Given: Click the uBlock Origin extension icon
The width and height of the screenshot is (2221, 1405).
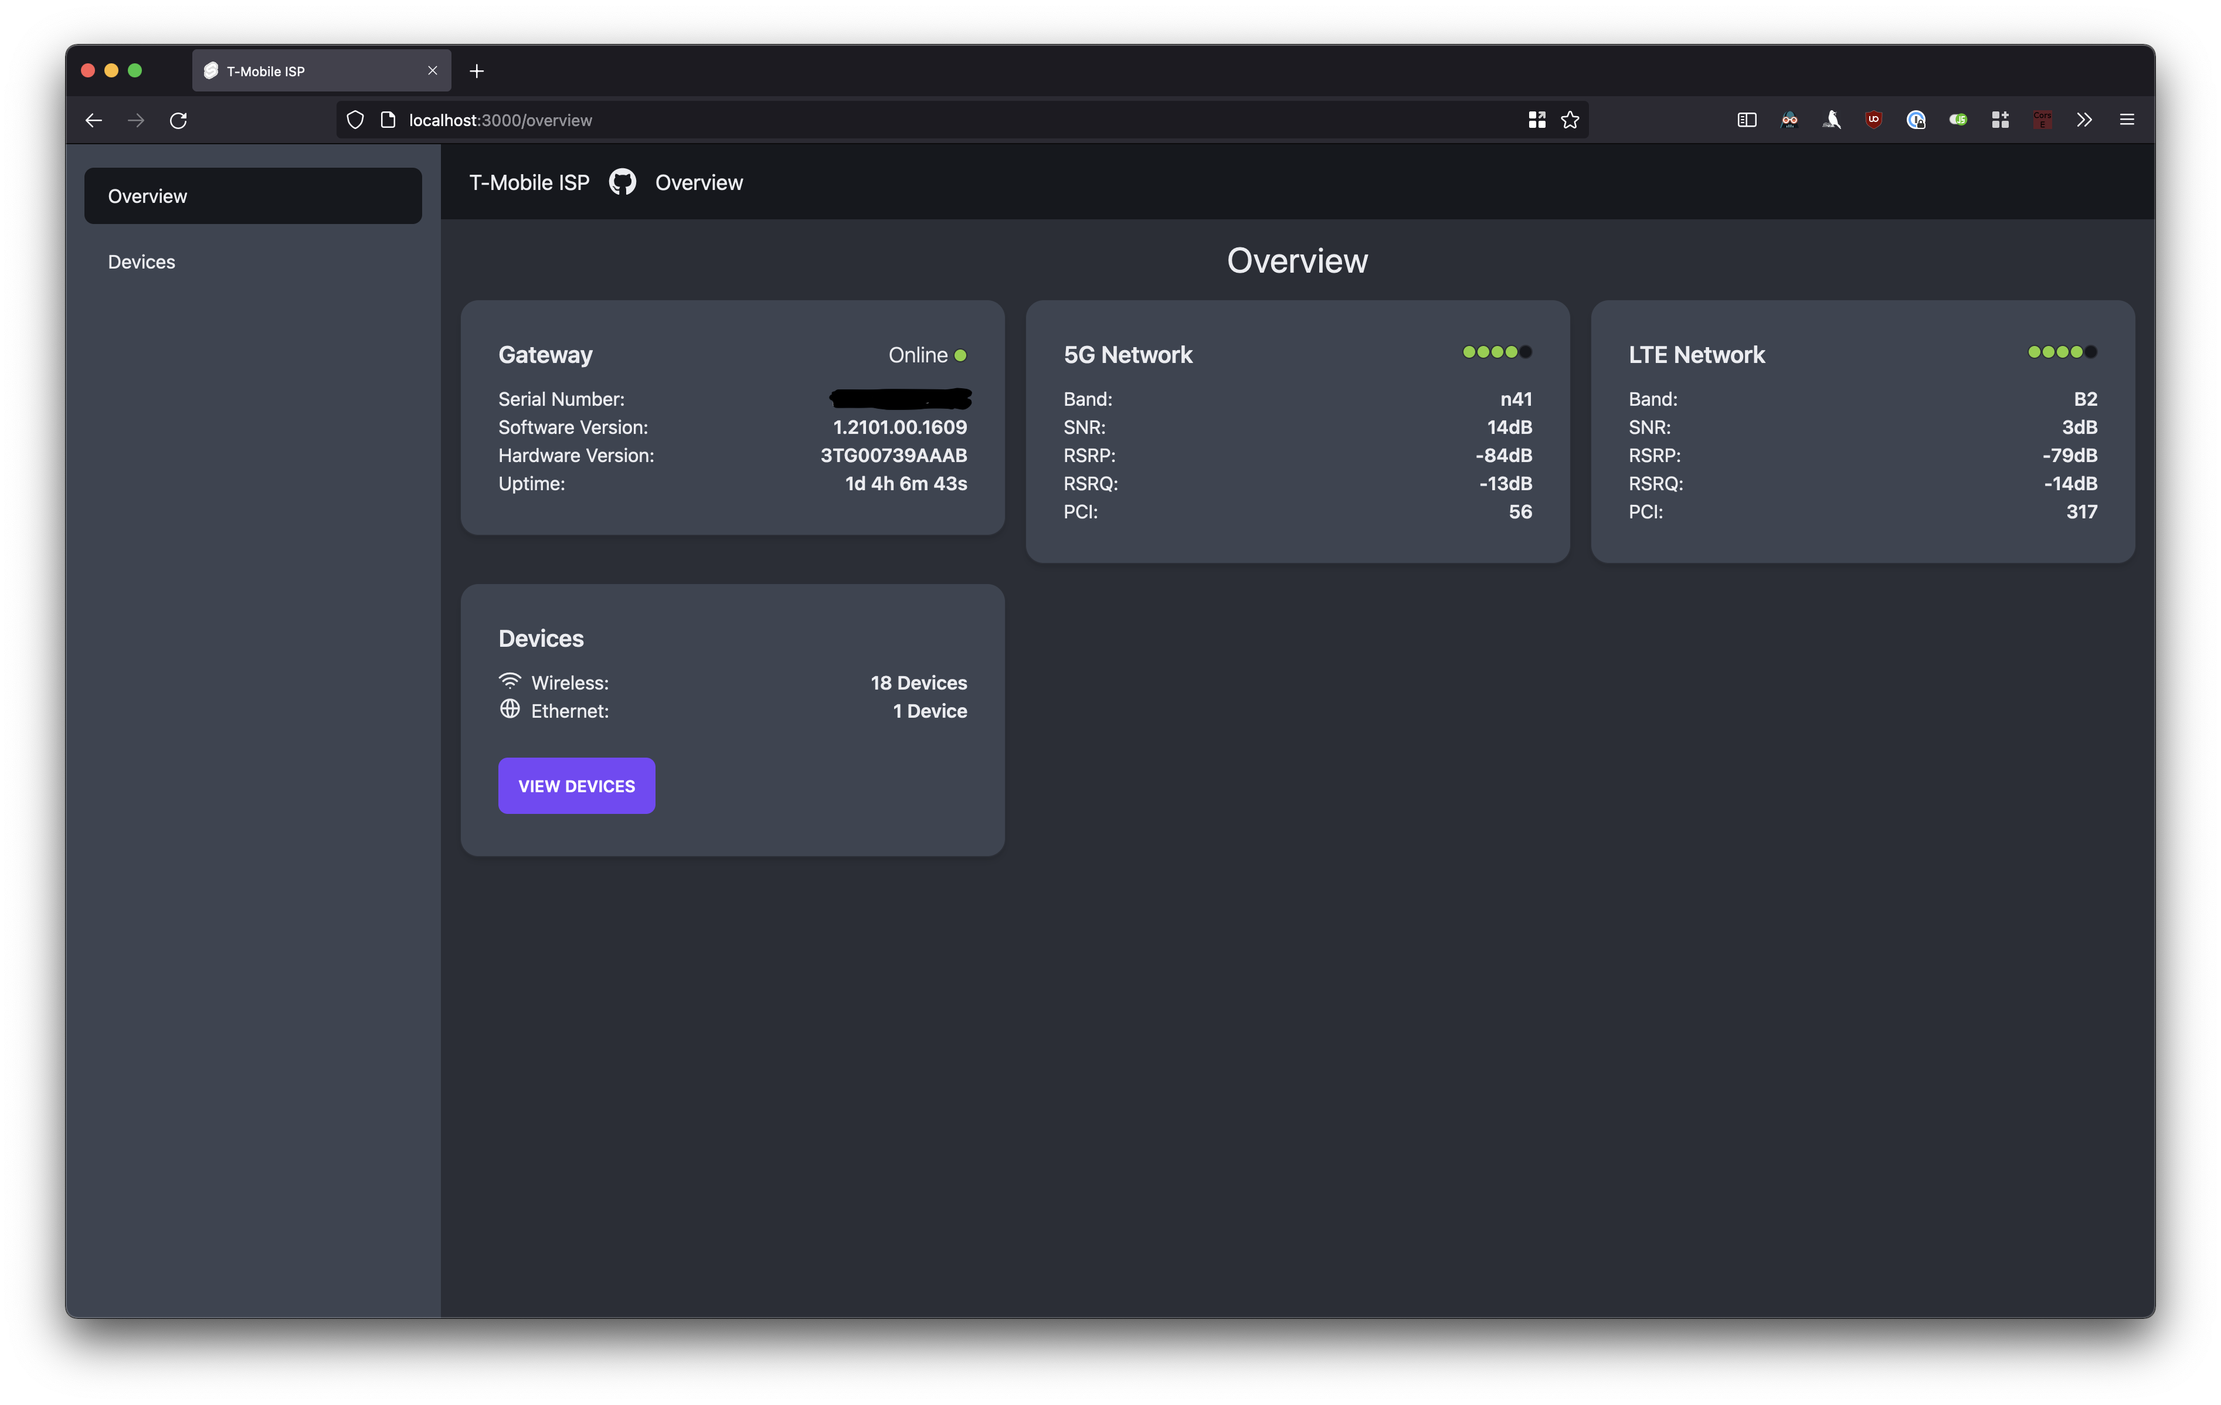Looking at the screenshot, I should click(x=1873, y=120).
